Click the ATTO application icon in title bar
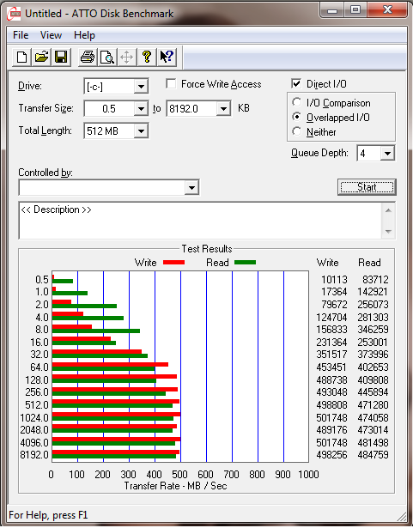Viewport: 413px width, 528px height. [x=15, y=14]
